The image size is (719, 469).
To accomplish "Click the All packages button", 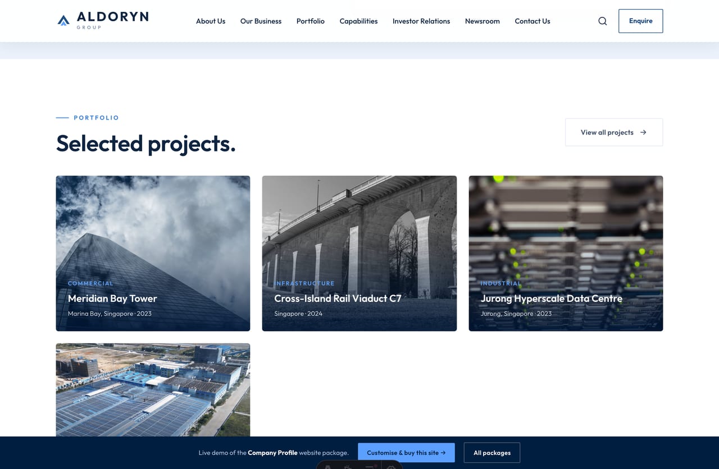I will pos(492,453).
